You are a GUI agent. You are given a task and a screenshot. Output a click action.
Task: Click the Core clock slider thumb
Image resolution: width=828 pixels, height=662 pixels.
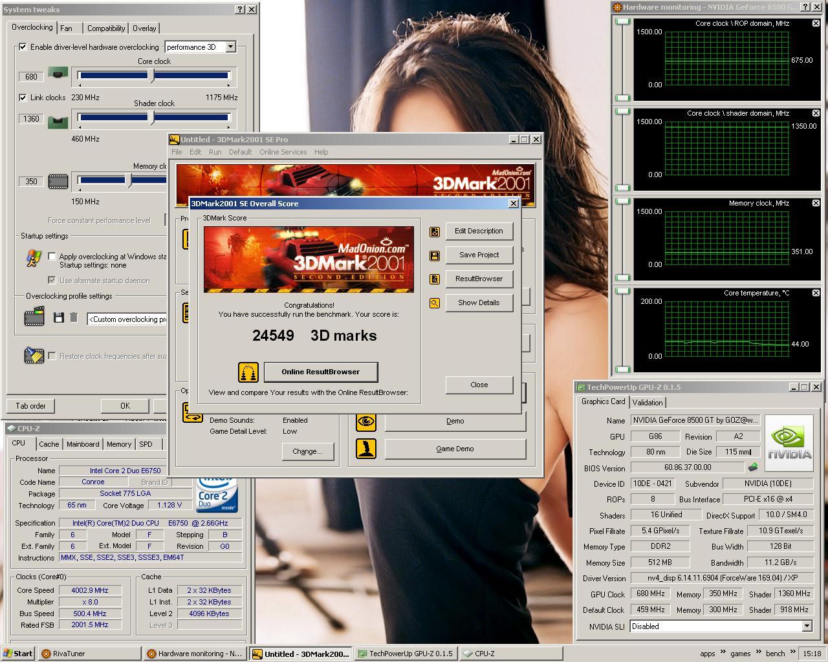pyautogui.click(x=152, y=76)
